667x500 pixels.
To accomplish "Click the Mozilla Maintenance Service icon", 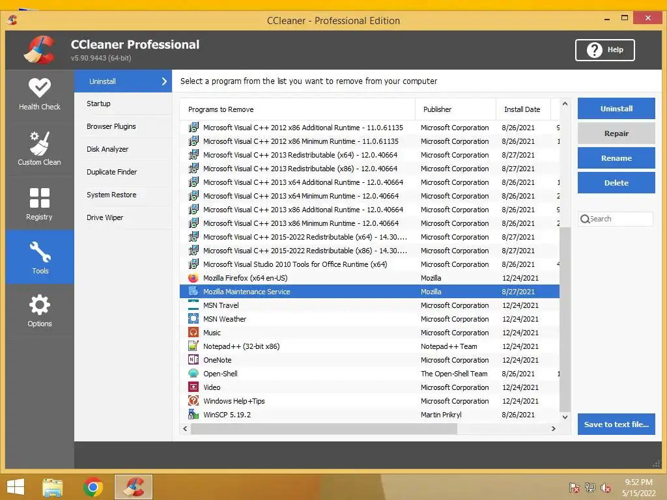I will (193, 292).
